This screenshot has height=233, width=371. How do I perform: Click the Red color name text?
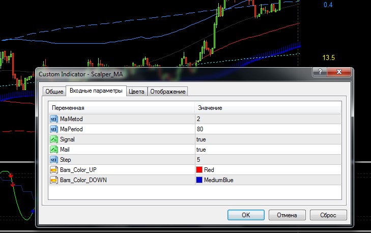[x=209, y=170]
